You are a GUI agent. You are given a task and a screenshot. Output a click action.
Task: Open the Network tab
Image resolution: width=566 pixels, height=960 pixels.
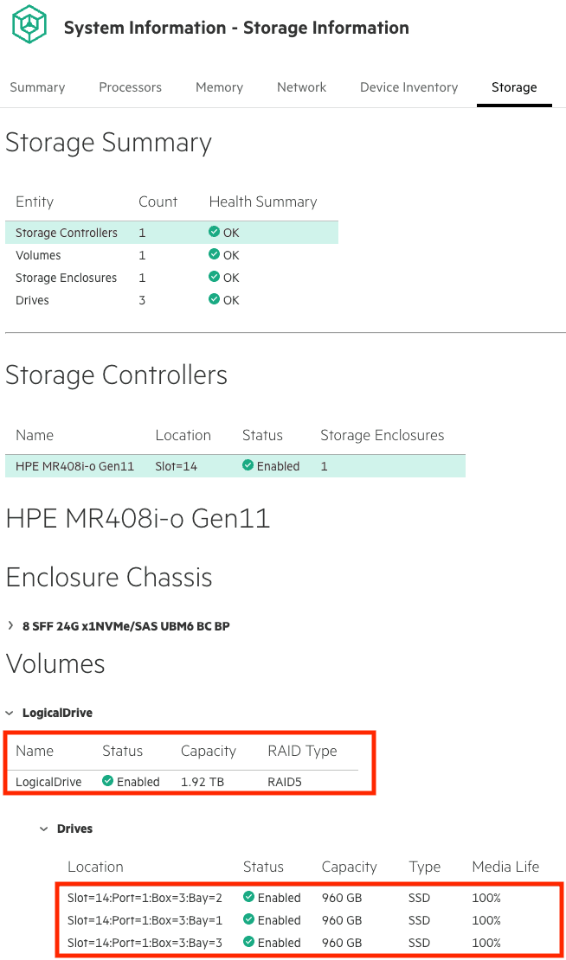pos(301,87)
